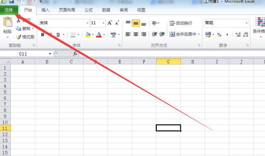
Task: Toggle the highlighted middle align icon
Action: [x=136, y=23]
